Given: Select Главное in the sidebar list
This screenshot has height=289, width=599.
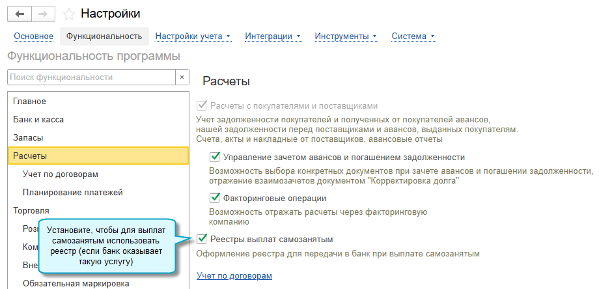Looking at the screenshot, I should coord(98,101).
